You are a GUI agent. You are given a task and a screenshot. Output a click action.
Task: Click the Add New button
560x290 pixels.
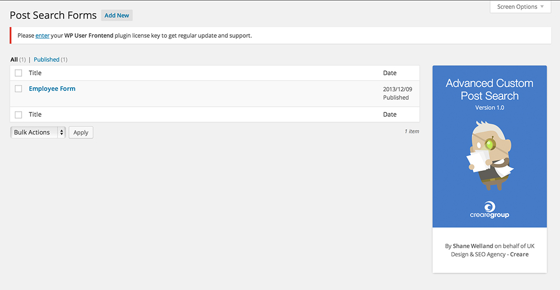(x=117, y=15)
